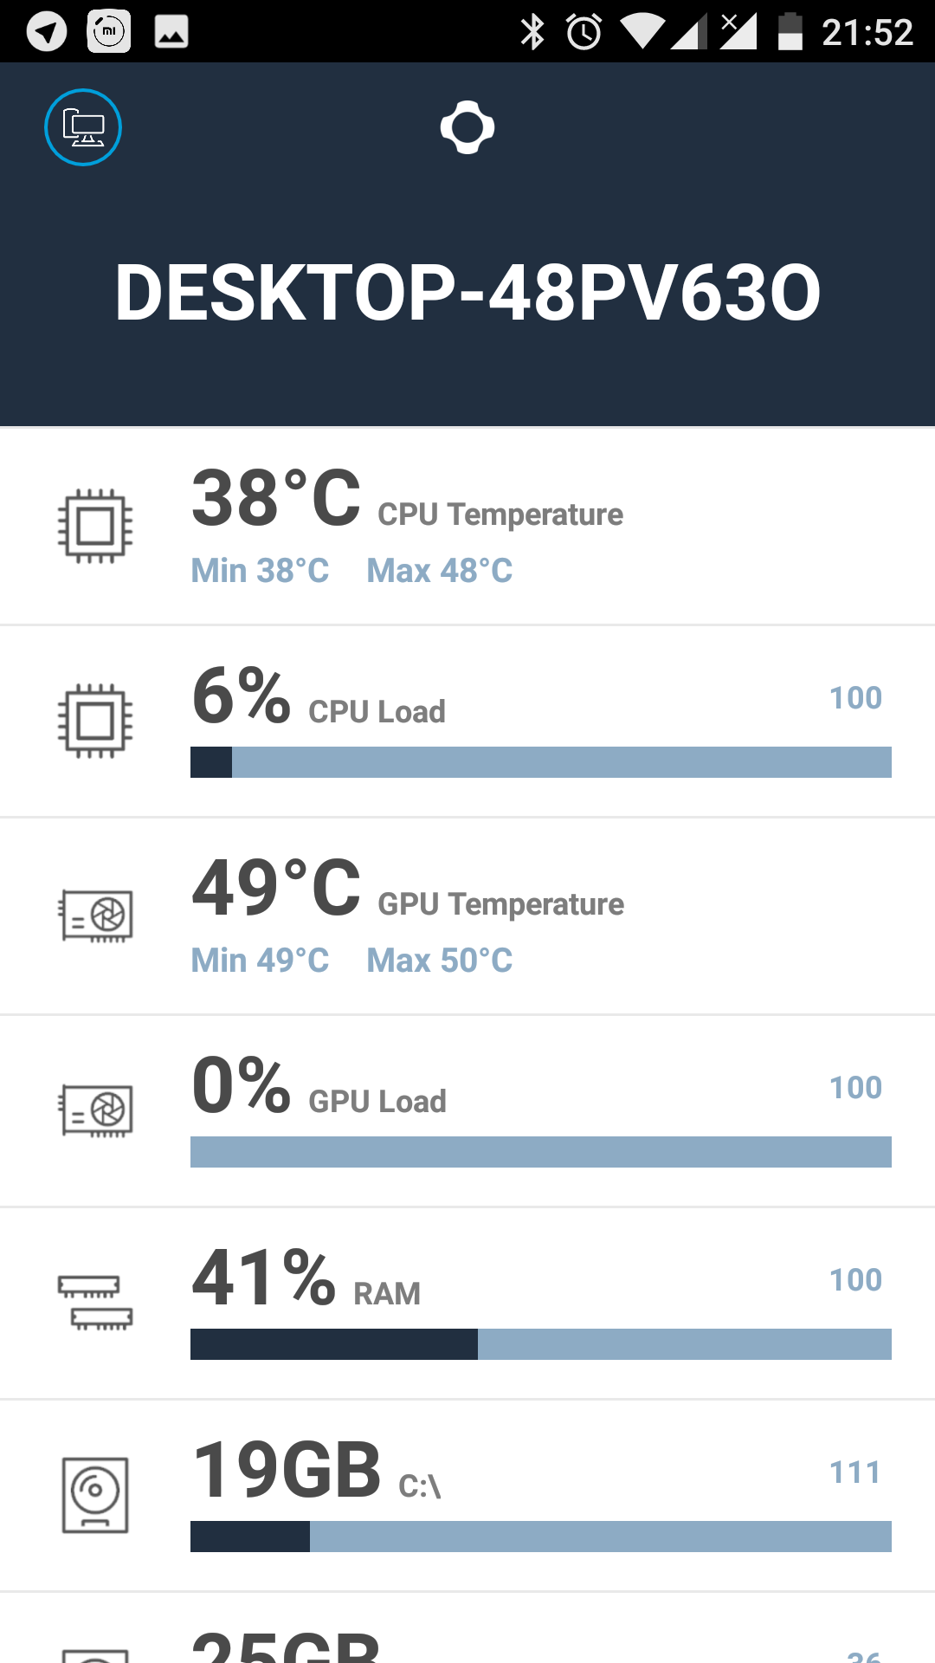Tap the CPU Load chip icon
The width and height of the screenshot is (935, 1663).
click(x=95, y=721)
